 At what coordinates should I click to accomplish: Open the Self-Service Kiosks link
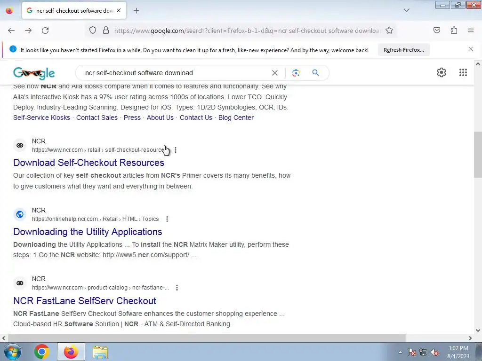pyautogui.click(x=41, y=118)
